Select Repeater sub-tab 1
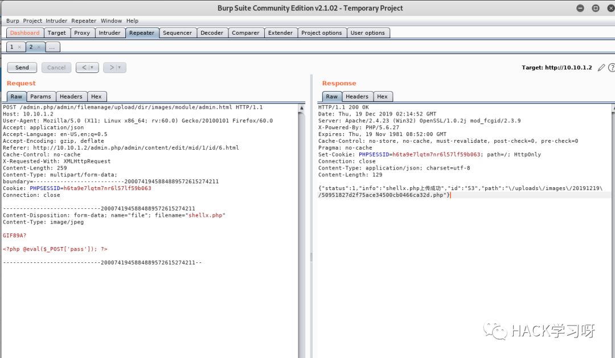Screen dimensions: 615x358 tap(12, 47)
